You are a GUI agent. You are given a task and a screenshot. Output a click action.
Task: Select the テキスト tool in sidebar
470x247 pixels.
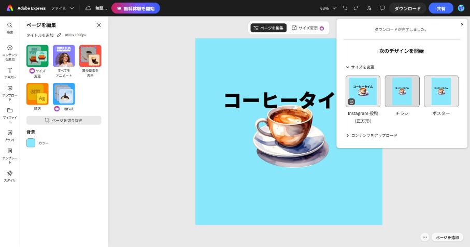10,73
